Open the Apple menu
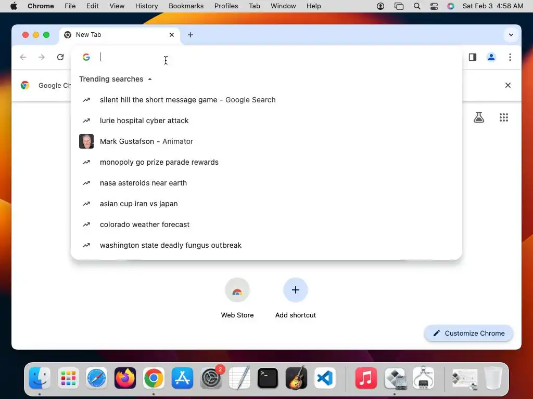 14,6
